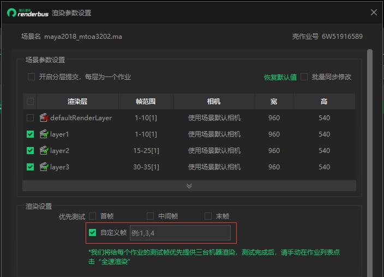Uncheck the 自定义帧 checkbox
This screenshot has height=277, width=384.
[92, 232]
